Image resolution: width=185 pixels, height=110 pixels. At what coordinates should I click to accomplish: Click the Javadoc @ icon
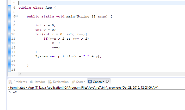(32, 82)
